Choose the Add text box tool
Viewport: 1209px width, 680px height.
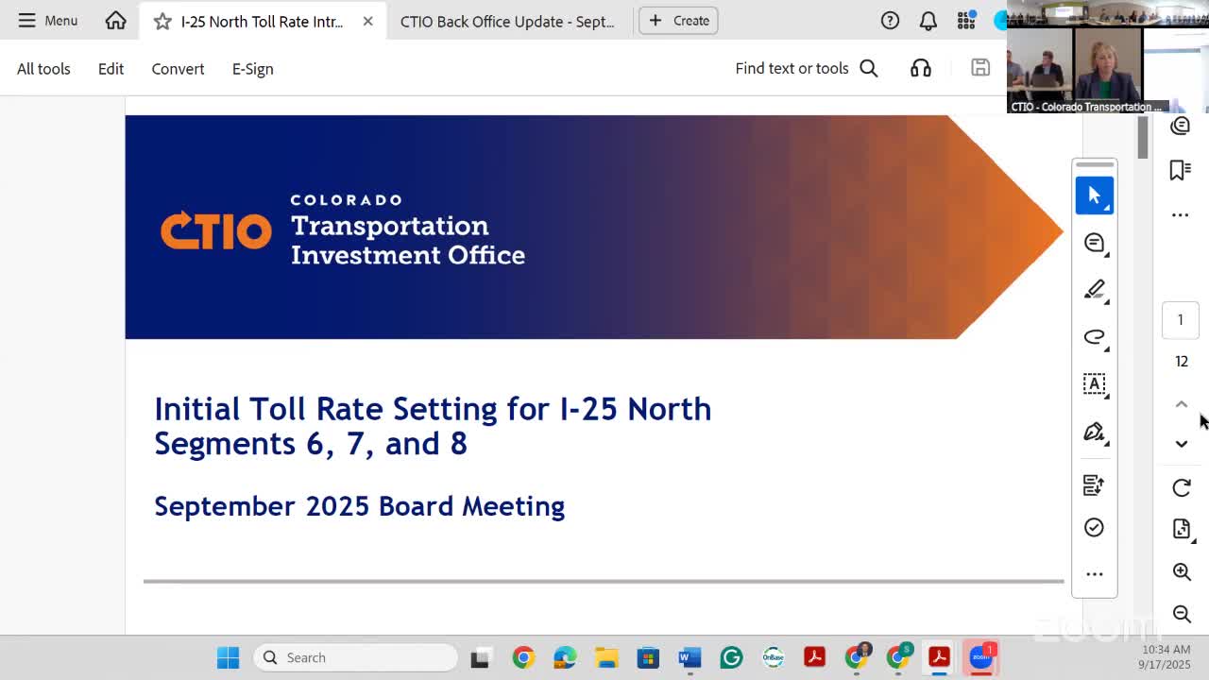point(1095,384)
